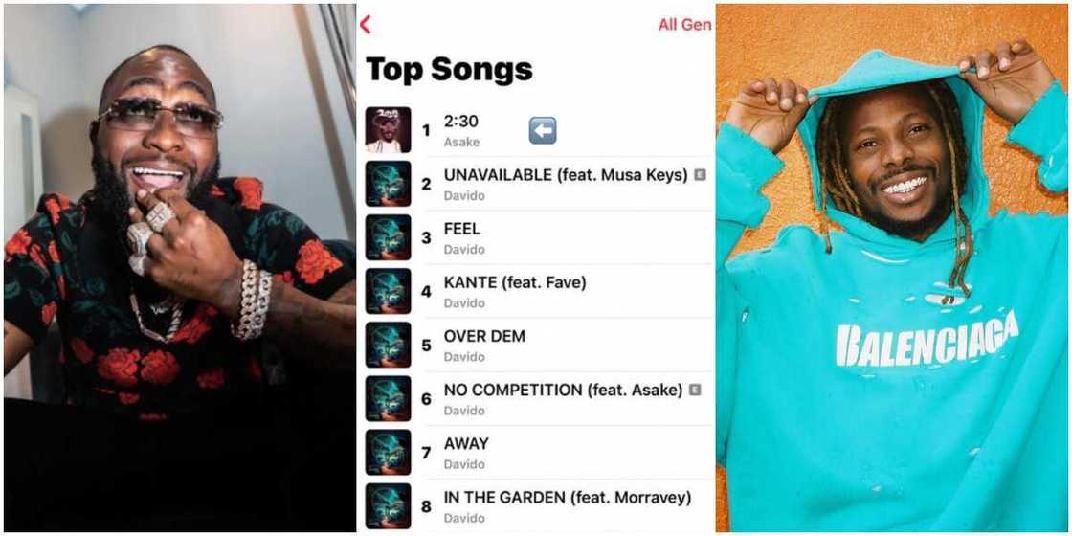Viewport: 1072px width, 536px height.
Task: Tap the FEEL track album art
Action: (x=388, y=237)
